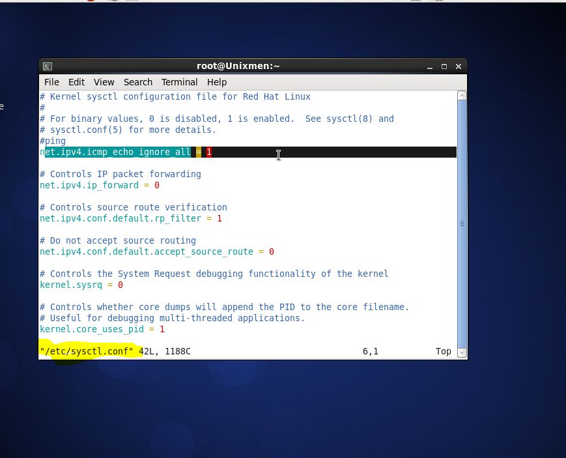Open the Search menu
Viewport: 566px width, 458px height.
[138, 82]
